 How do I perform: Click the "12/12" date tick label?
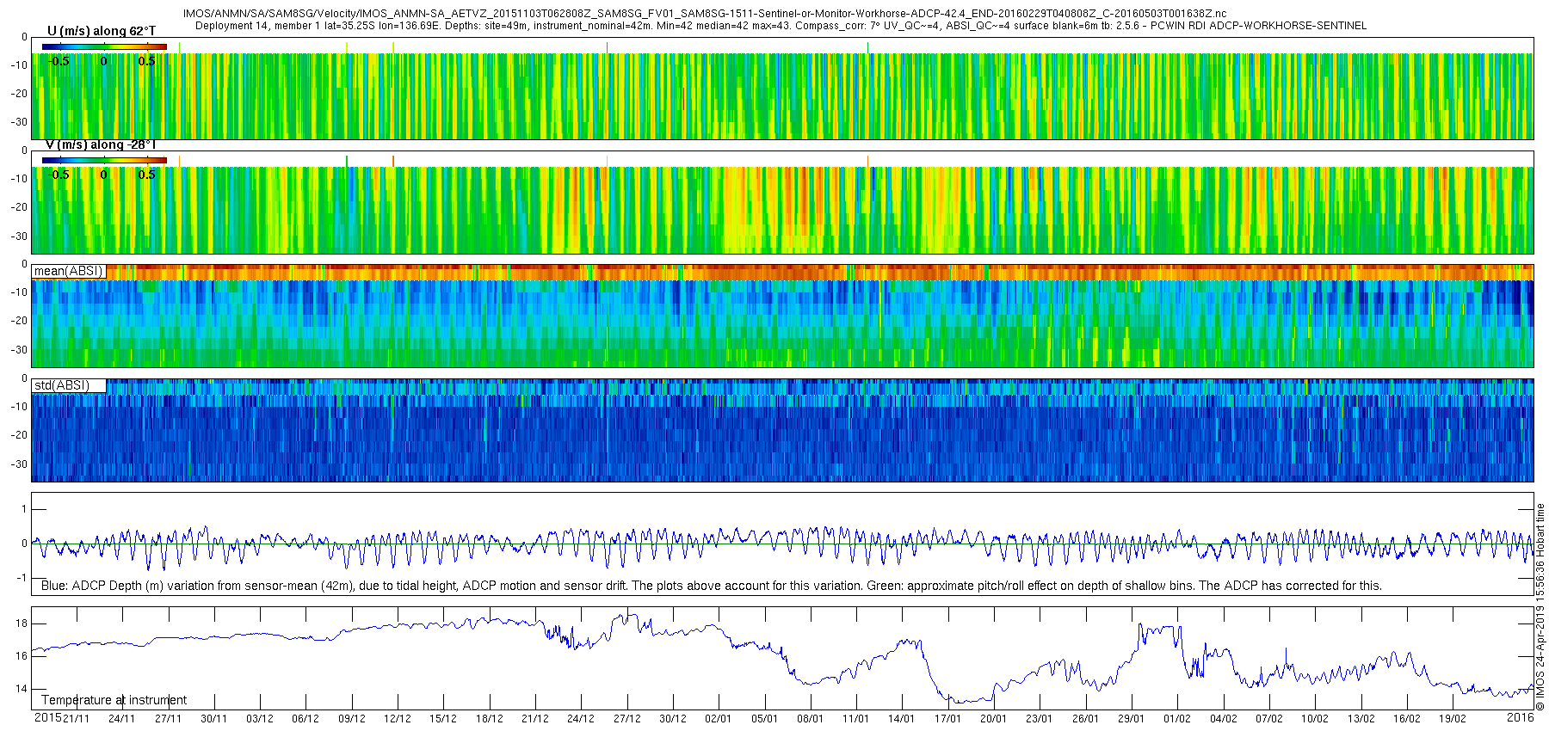(x=397, y=718)
